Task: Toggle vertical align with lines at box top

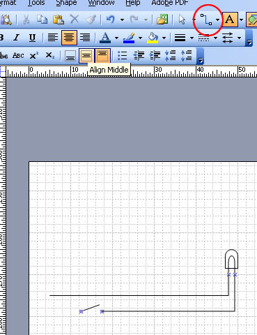Action: pos(102,56)
